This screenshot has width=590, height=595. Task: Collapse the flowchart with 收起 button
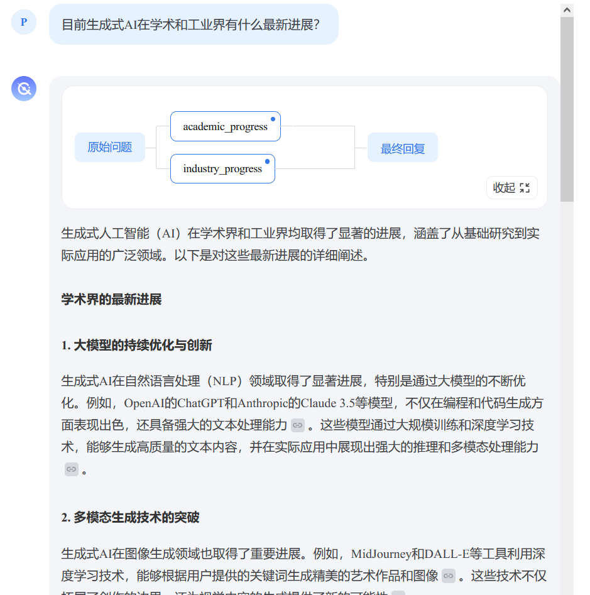tap(511, 187)
